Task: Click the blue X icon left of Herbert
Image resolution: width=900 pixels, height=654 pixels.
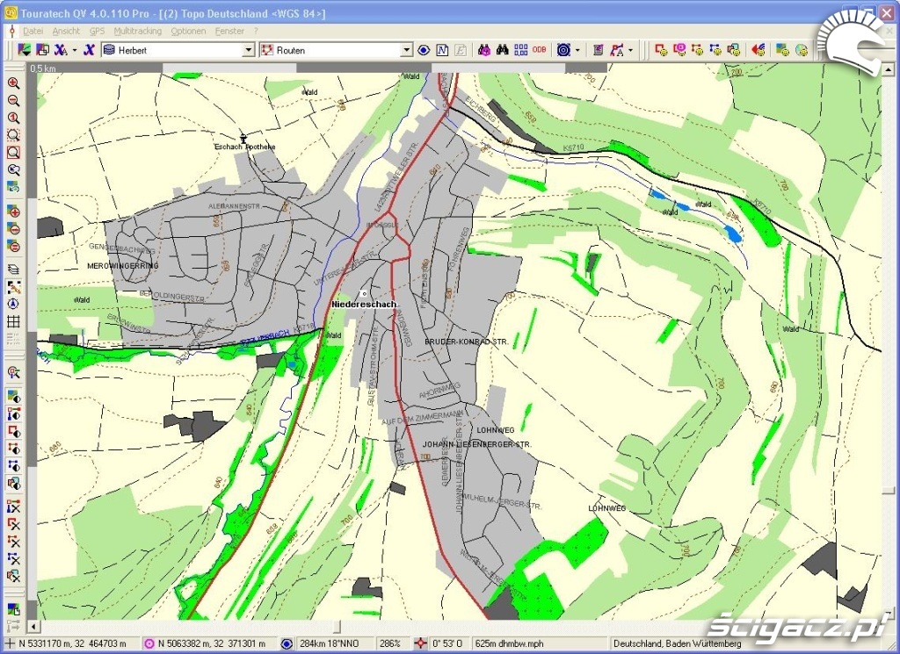Action: coord(89,50)
